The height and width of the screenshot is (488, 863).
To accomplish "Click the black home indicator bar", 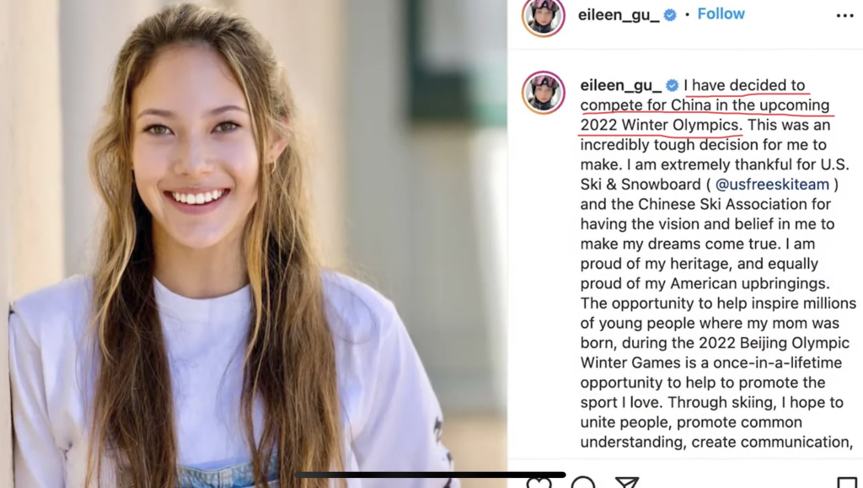I will [x=430, y=475].
